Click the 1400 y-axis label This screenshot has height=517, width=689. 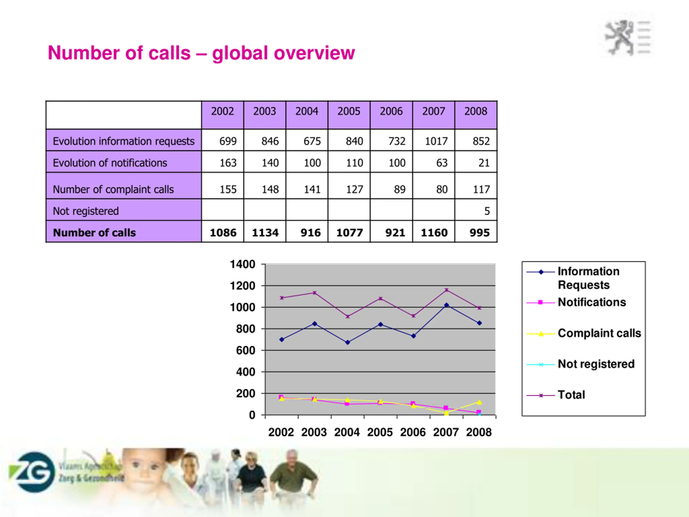pyautogui.click(x=242, y=264)
